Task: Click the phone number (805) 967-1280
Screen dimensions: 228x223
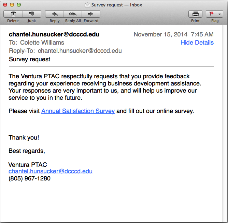Action: 29,178
